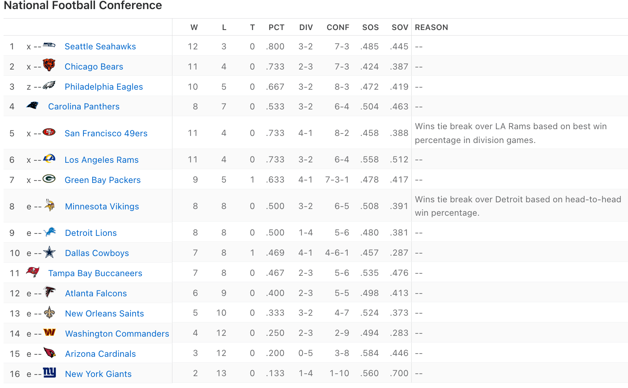Click the Washington Commanders logo icon
Viewport: 628px width, 388px height.
(49, 333)
